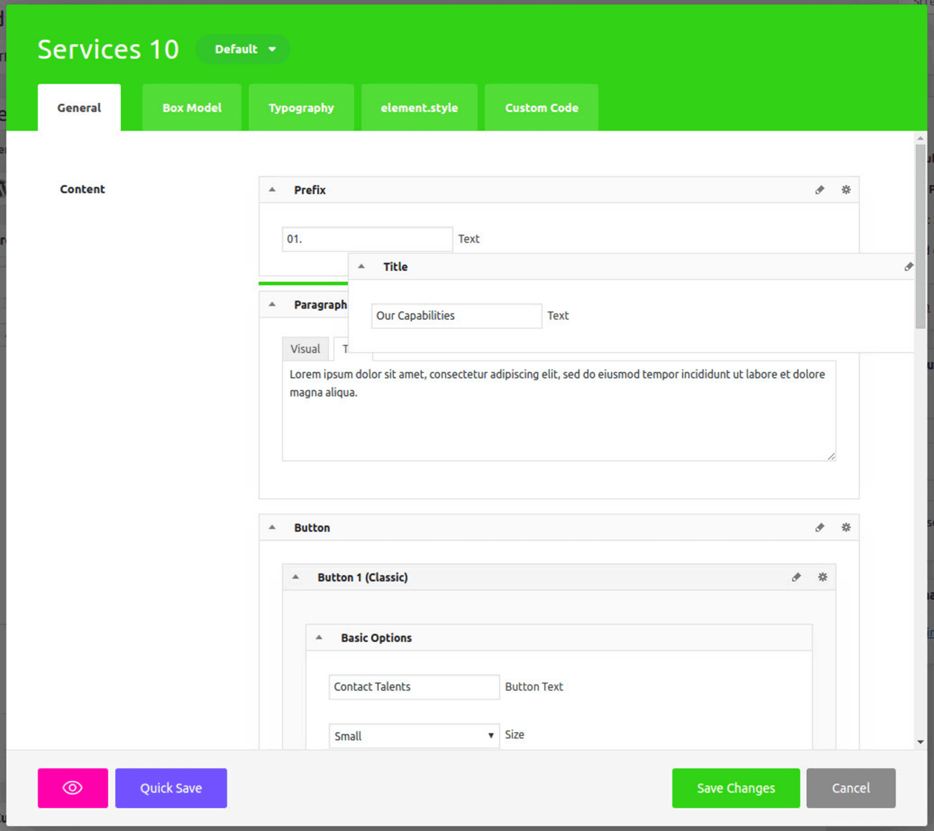934x831 pixels.
Task: Click the Button section pencil edit icon
Action: 820,527
